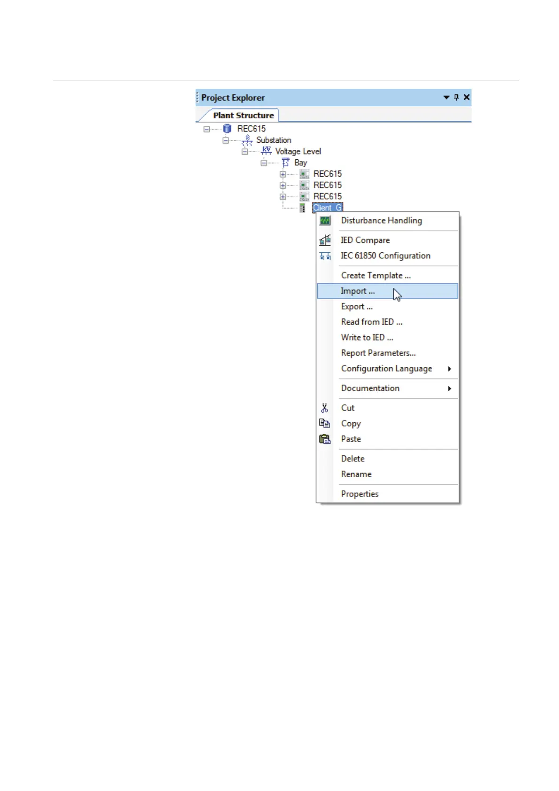
Task: Open the Project Explorer window position dropdown arrow
Action: click(x=446, y=97)
